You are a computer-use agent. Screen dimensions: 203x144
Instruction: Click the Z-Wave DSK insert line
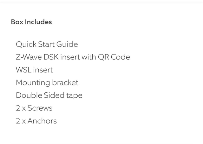(x=73, y=57)
